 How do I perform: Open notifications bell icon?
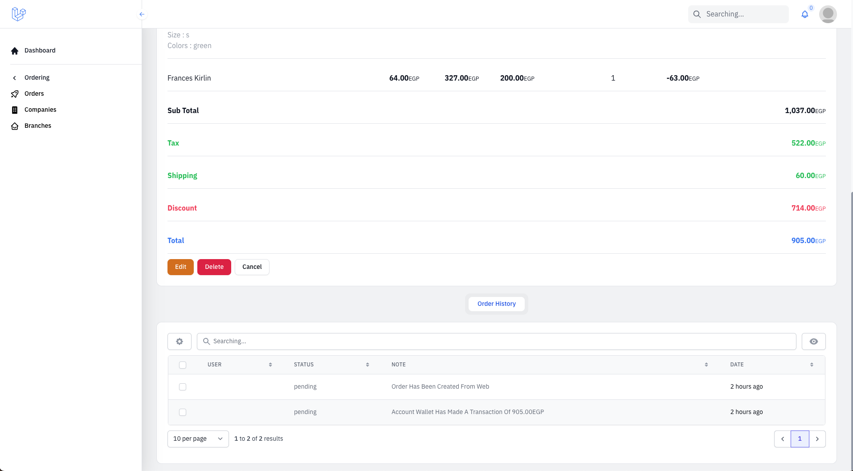805,14
